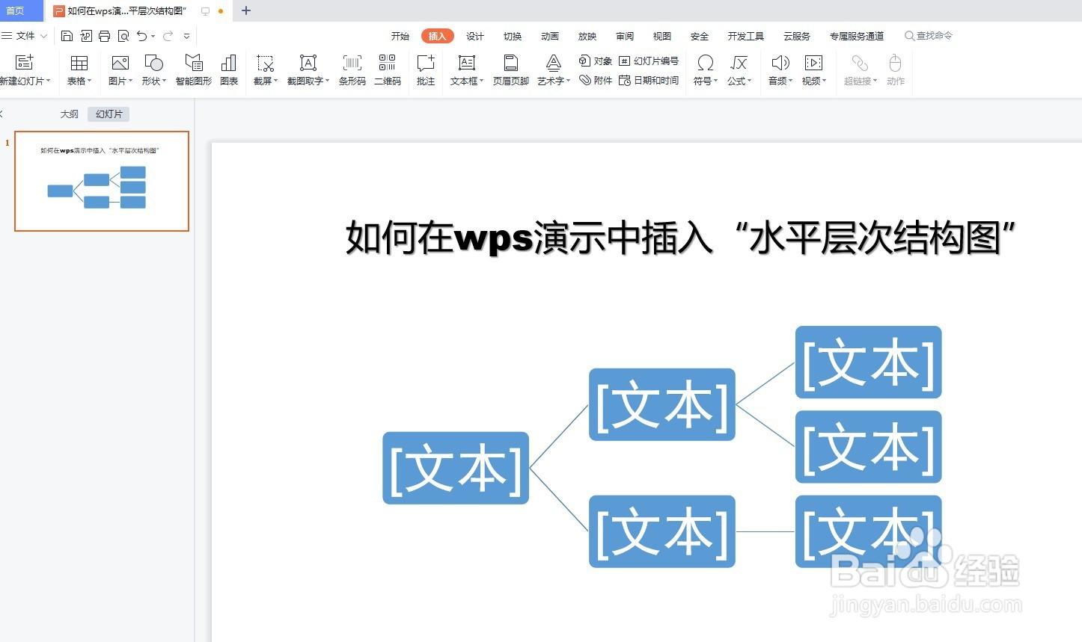Image resolution: width=1082 pixels, height=642 pixels.
Task: Expand the 艺术字 dropdown arrow
Action: click(568, 81)
